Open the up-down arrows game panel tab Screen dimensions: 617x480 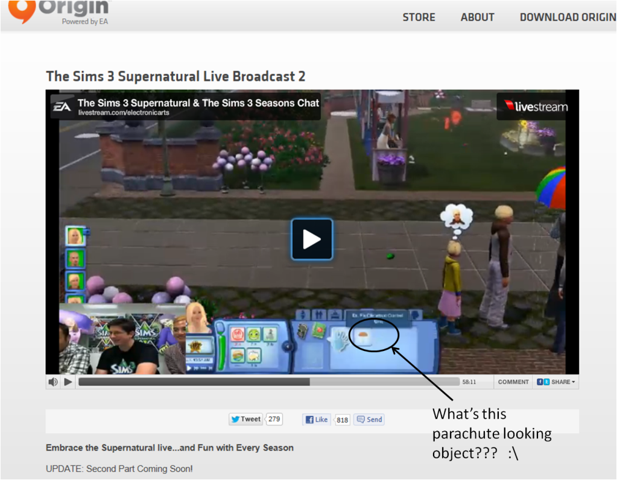tap(303, 314)
